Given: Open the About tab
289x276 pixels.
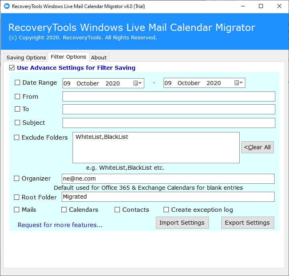Looking at the screenshot, I should coord(99,57).
